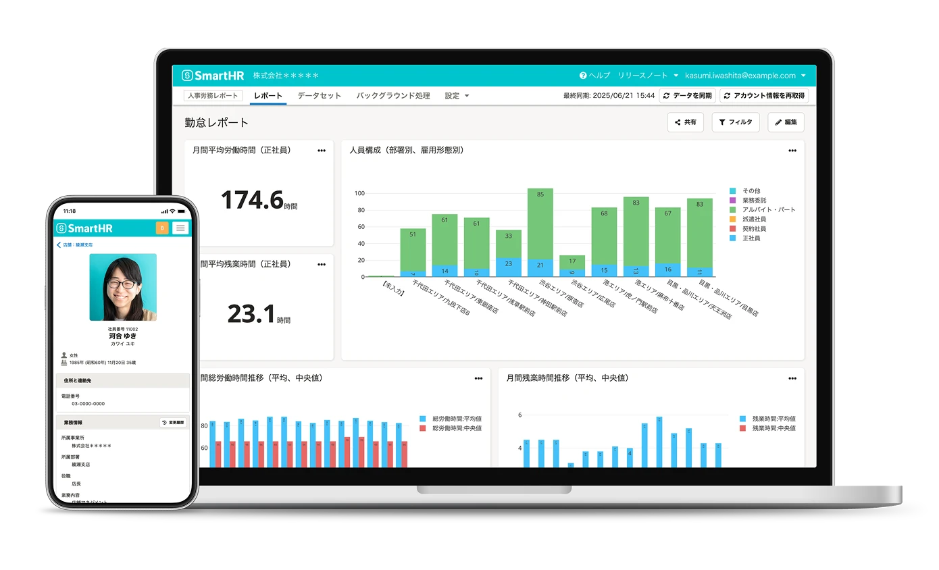Screen dimensions: 939x570
Task: Tap the employee profile photo on phone
Action: [123, 287]
